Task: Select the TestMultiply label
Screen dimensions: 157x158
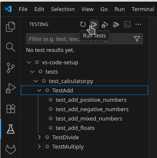Action: click(x=68, y=147)
